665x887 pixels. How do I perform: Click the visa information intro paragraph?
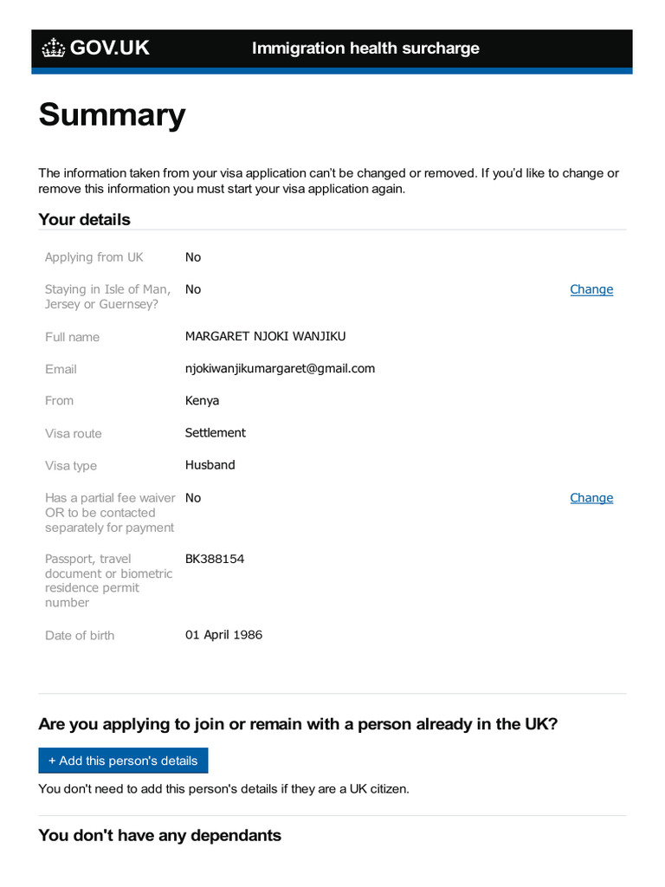point(328,180)
